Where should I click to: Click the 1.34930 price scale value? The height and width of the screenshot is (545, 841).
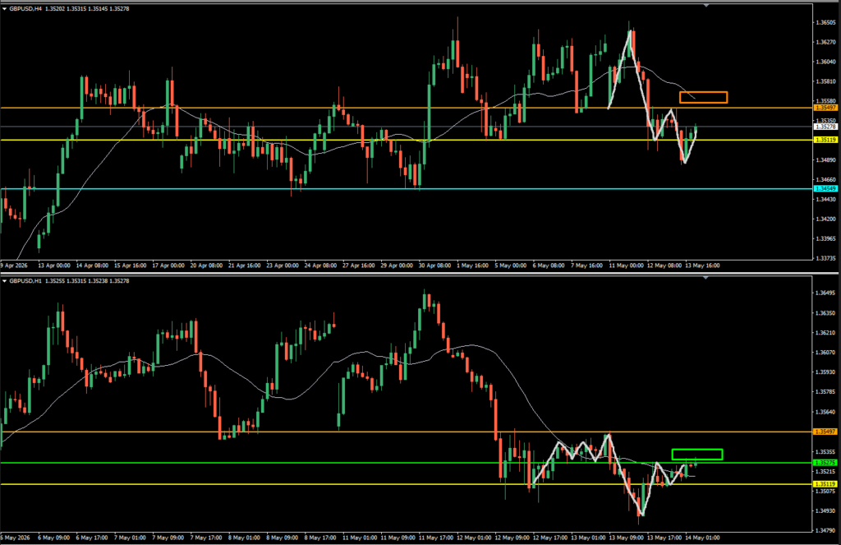[826, 510]
